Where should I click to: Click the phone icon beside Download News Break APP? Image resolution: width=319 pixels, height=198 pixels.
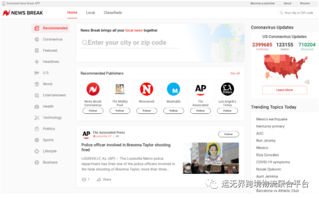(x=4, y=3)
